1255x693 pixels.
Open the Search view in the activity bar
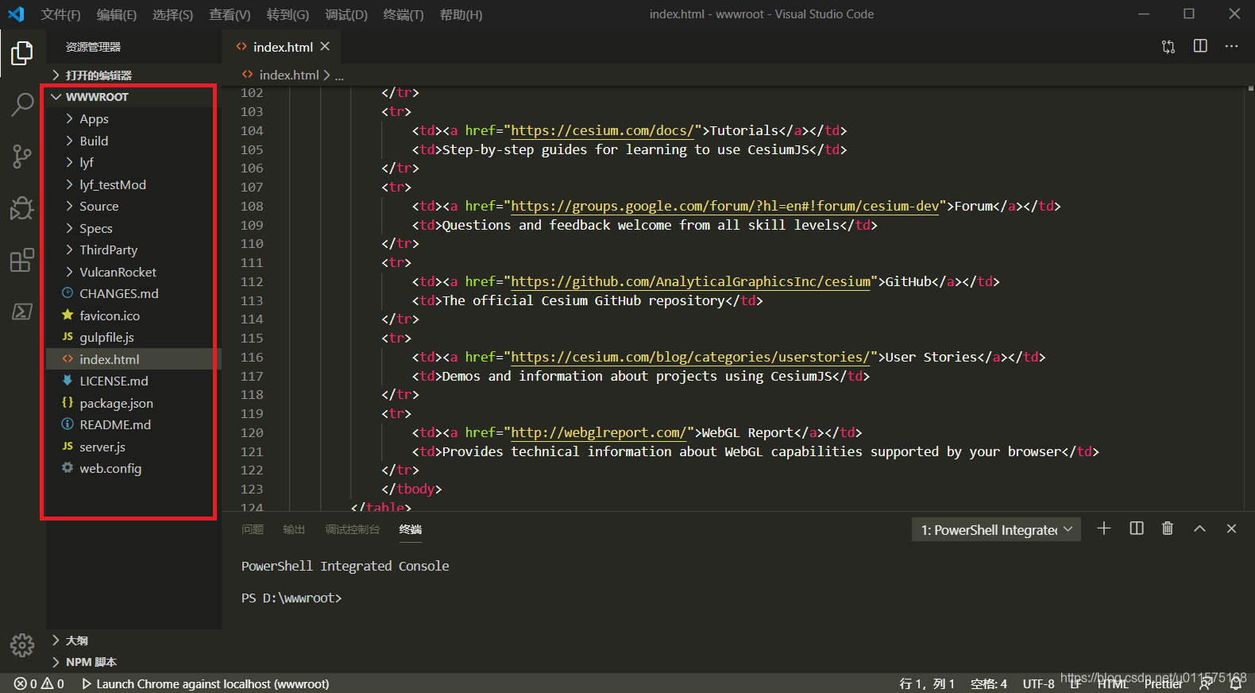22,104
